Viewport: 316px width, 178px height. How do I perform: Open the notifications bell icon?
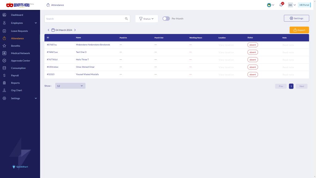(281, 5)
